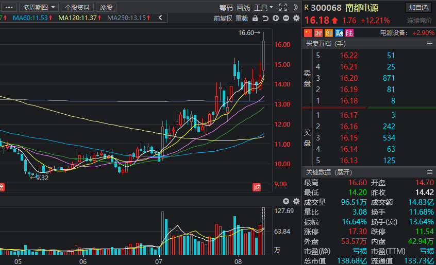Open chart settings gear near 重载

296,18
